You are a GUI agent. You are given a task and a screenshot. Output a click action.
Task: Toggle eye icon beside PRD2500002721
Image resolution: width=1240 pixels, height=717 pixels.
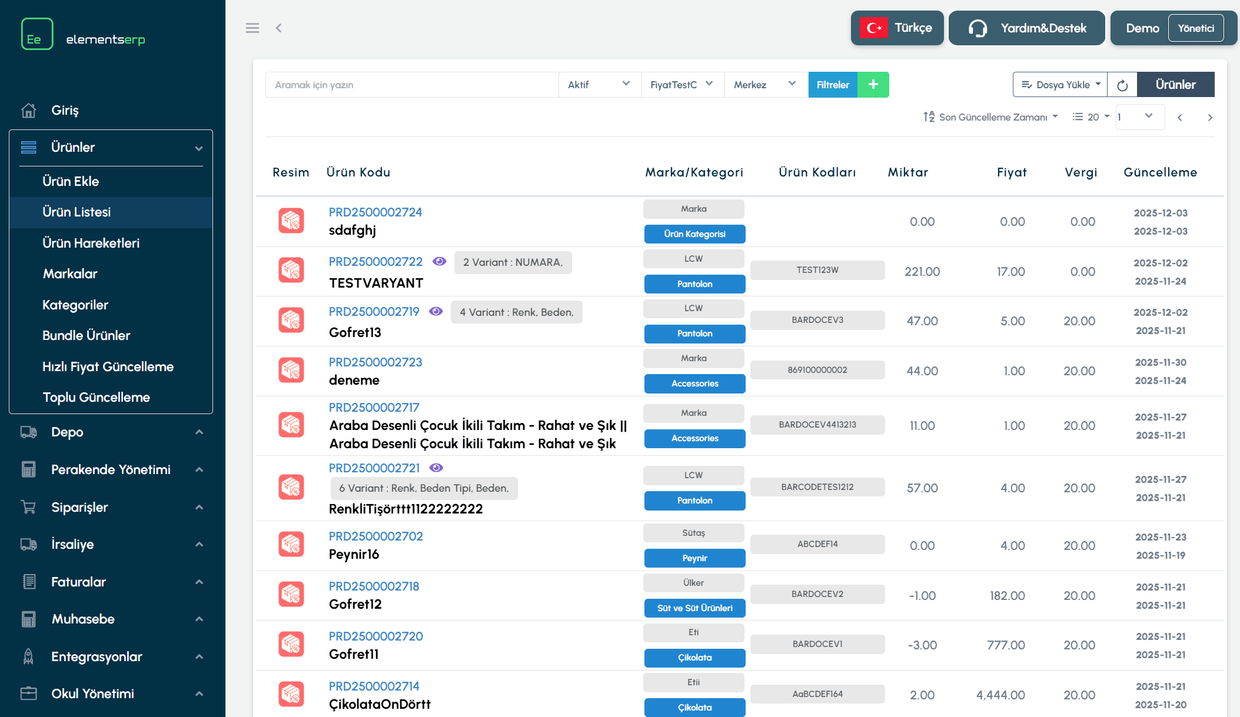[x=436, y=468]
